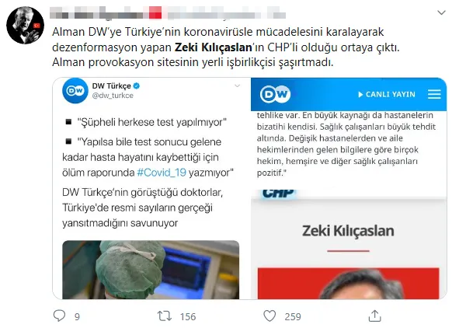Open the Zeki Kılıçaslan portrait image
The height and width of the screenshot is (328, 459).
[x=349, y=284]
